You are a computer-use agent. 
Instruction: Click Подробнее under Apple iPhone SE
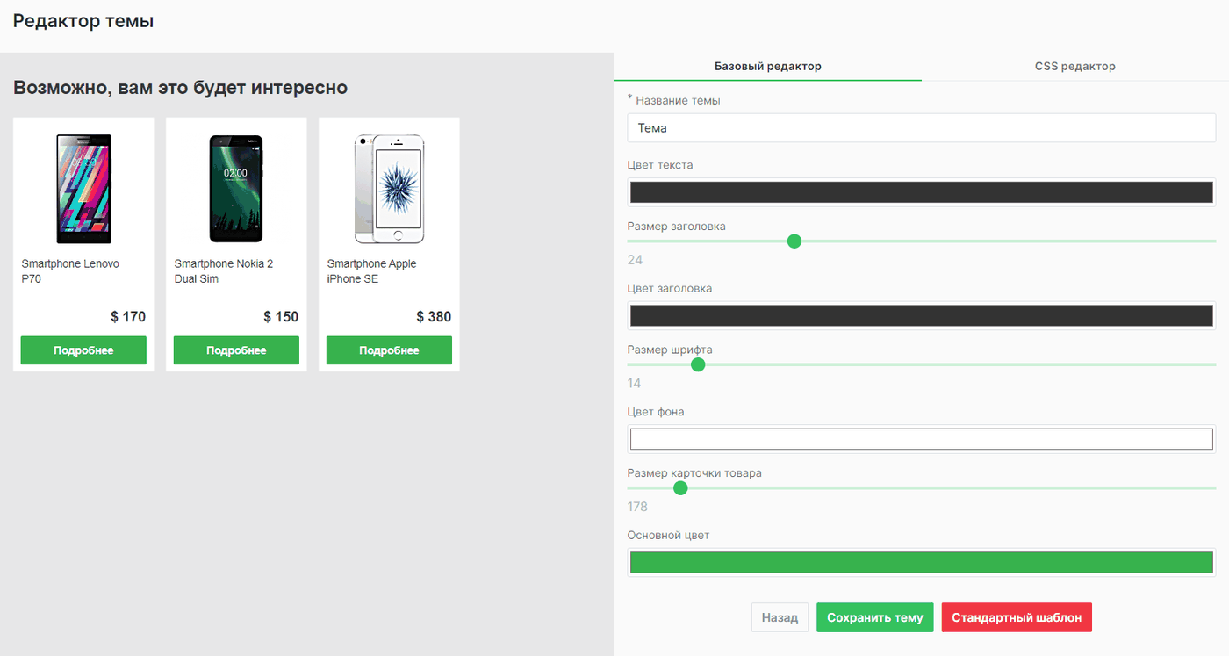[389, 350]
